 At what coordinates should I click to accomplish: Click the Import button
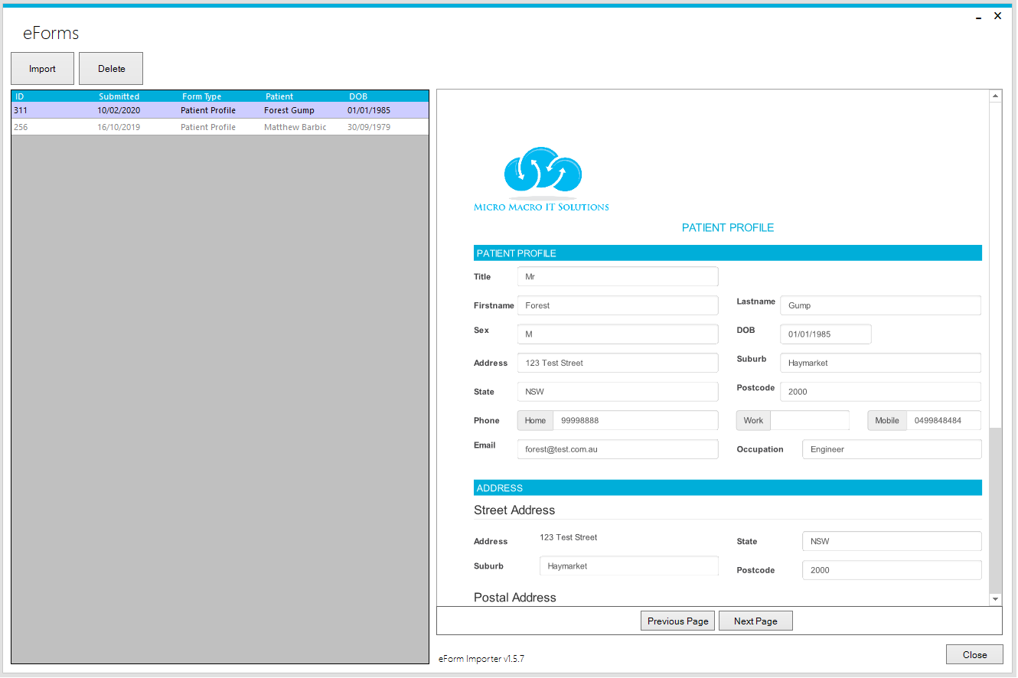pos(42,69)
